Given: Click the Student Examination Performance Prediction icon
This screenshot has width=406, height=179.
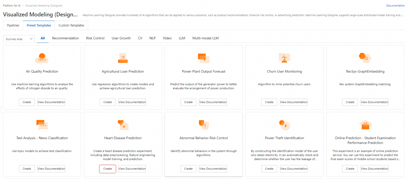Looking at the screenshot, I should pyautogui.click(x=365, y=125).
